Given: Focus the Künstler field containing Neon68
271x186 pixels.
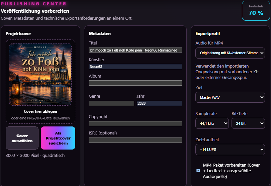Looking at the screenshot, I should tap(135, 67).
